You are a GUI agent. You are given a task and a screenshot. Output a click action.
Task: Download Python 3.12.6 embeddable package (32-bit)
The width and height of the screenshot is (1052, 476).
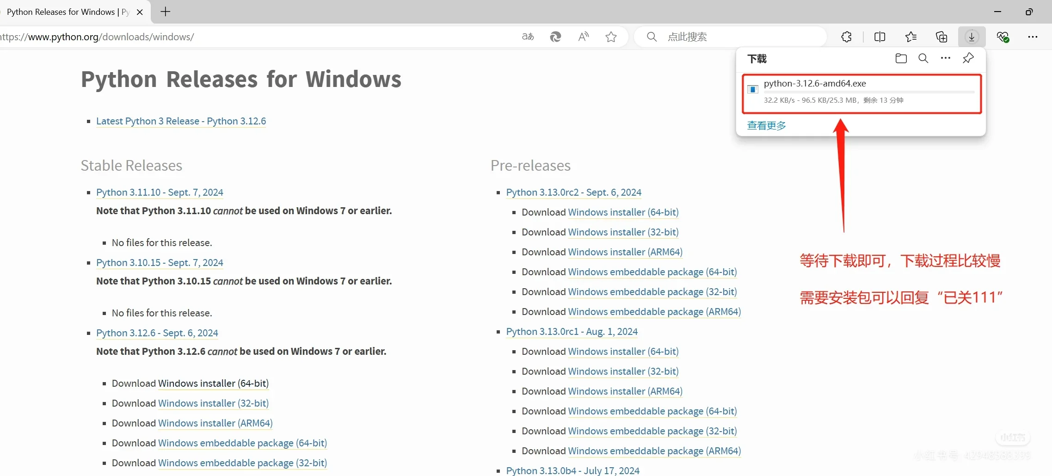[x=242, y=463]
